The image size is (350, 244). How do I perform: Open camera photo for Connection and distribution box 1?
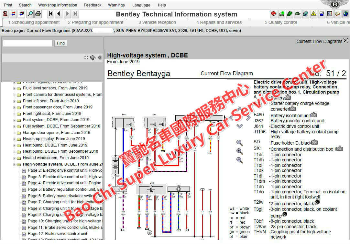tap(340, 148)
